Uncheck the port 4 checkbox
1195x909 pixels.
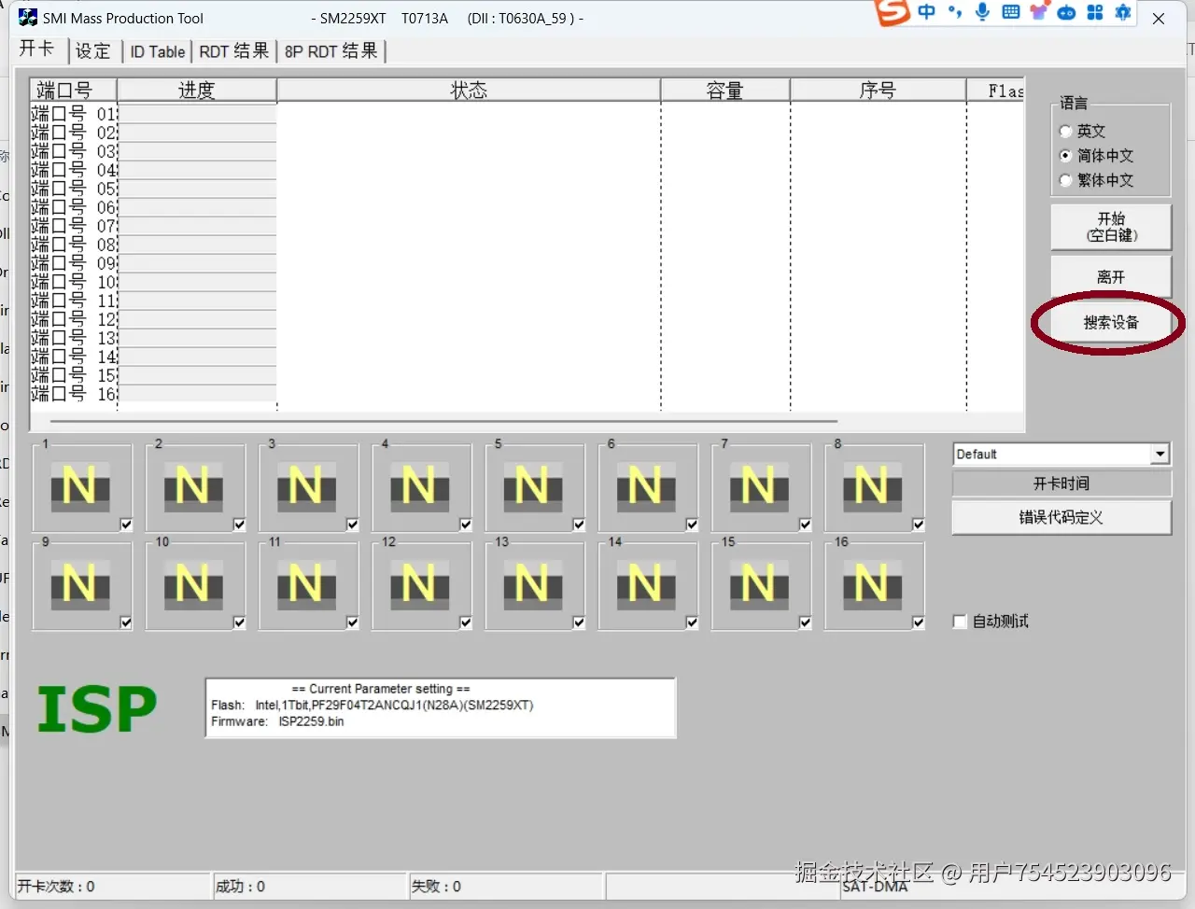click(466, 524)
